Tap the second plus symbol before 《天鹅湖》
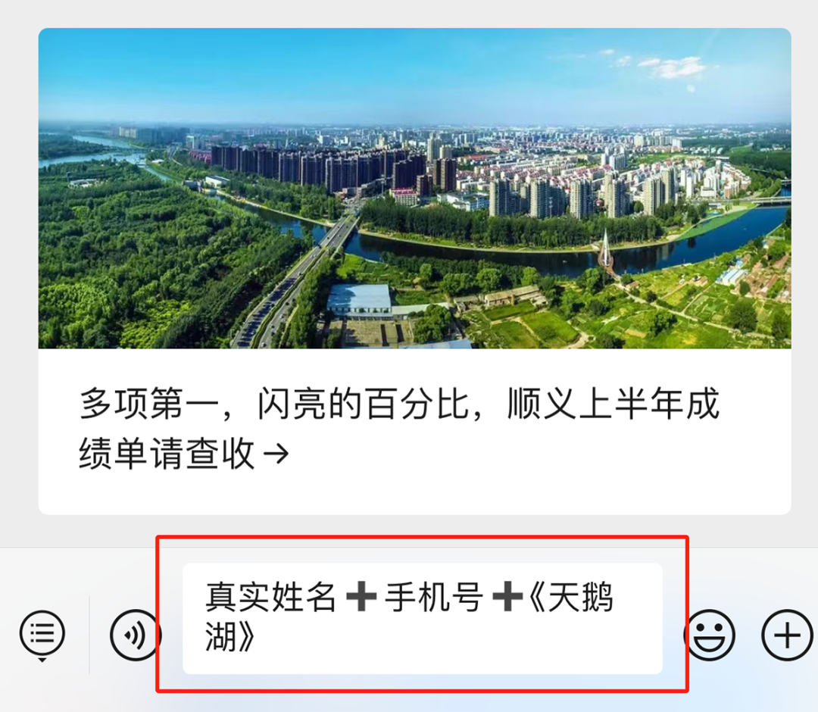Screen dimensions: 818x712 [x=507, y=596]
